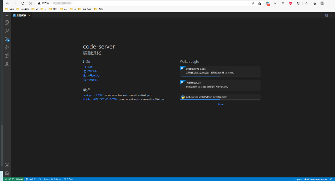Open the 了解基础知识 walkthrough
335x181 pixels.
click(220, 85)
